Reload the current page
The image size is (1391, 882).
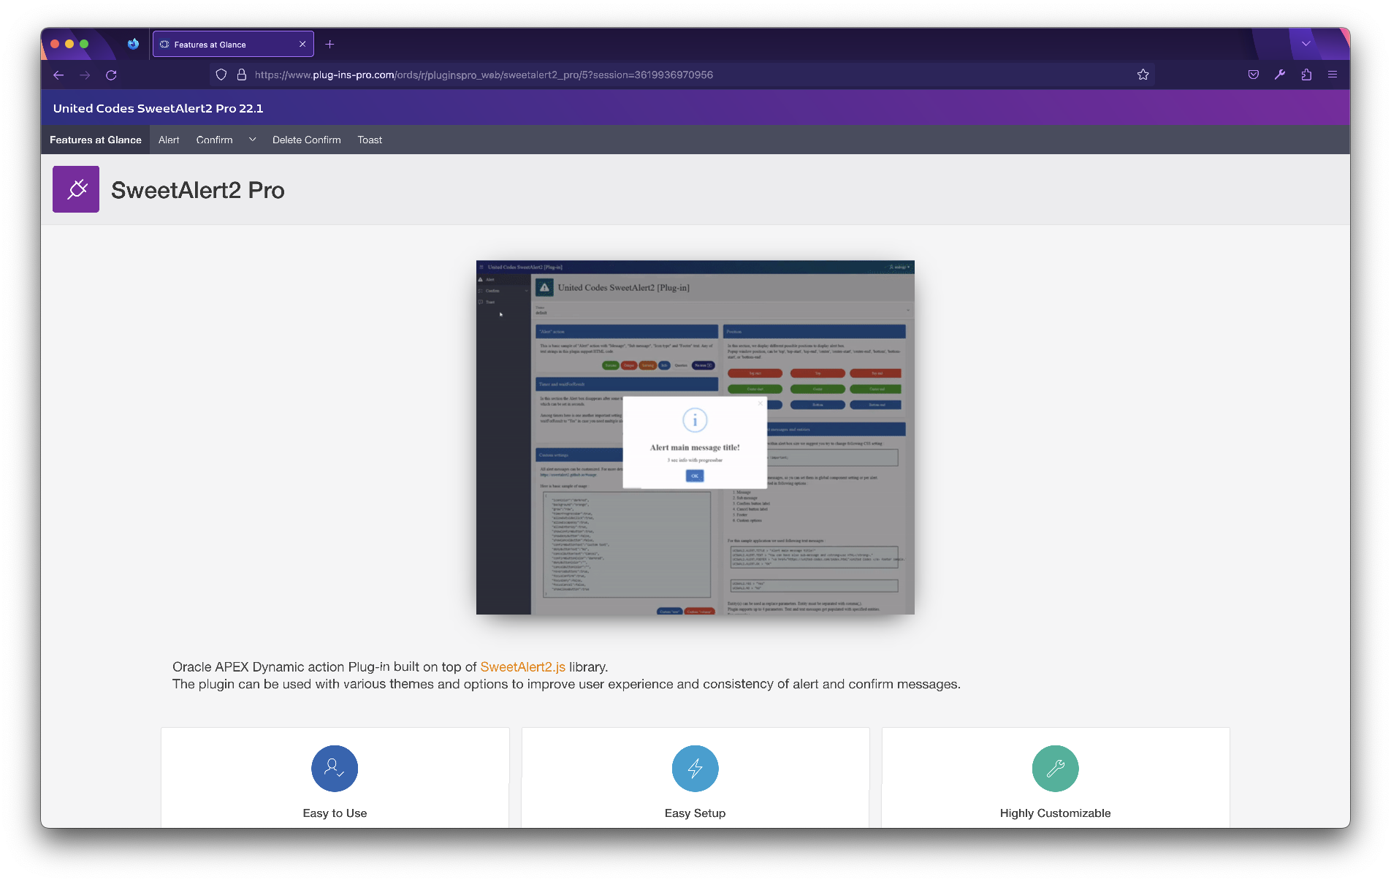point(111,75)
